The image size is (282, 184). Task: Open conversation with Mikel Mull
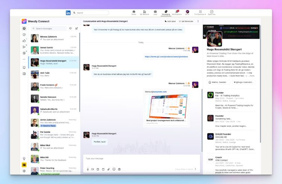(x=54, y=147)
